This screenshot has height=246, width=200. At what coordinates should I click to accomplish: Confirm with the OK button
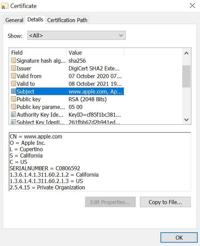click(x=179, y=238)
